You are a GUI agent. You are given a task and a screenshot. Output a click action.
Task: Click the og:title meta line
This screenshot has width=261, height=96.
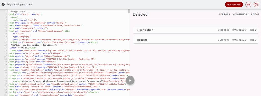[x=52, y=59]
